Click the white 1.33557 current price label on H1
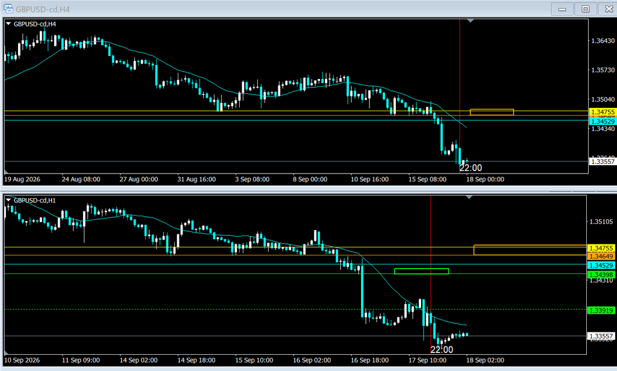This screenshot has height=371, width=617. coord(601,336)
